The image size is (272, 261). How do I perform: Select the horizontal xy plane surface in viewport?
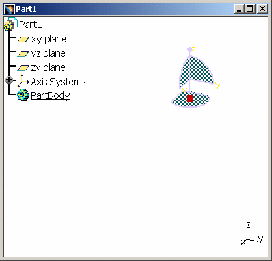[190, 99]
